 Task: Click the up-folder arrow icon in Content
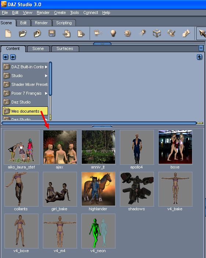click(x=199, y=57)
